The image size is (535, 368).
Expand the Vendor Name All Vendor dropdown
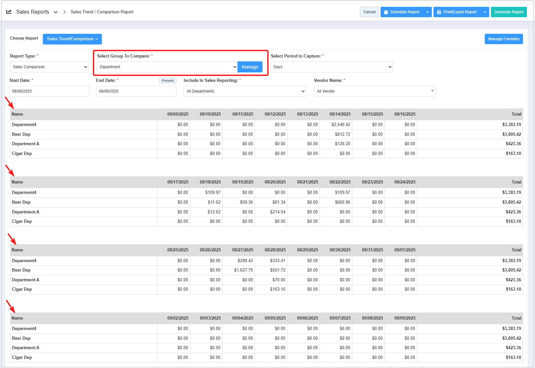(x=375, y=91)
